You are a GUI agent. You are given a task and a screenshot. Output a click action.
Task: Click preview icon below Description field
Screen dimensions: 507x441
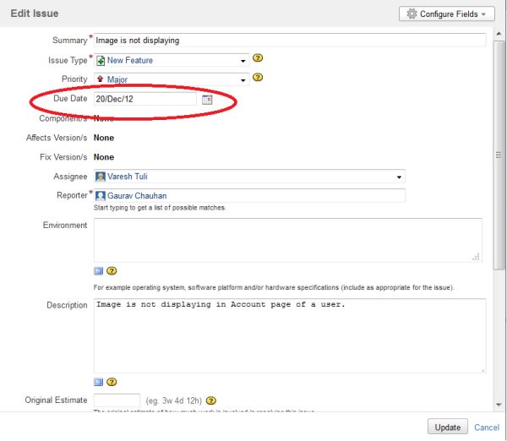pos(98,382)
